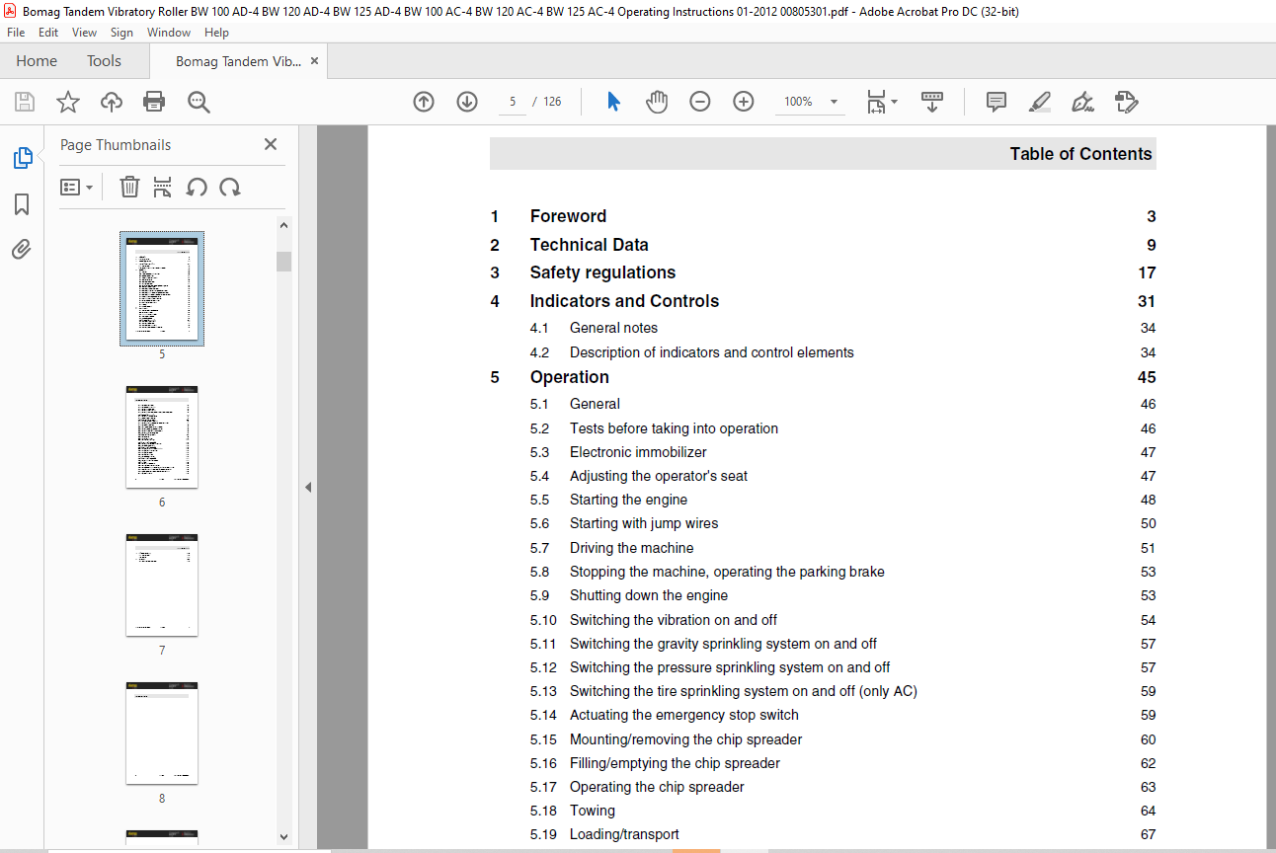Open thumbnails options dropdown menu
Viewport: 1276px width, 853px height.
coord(77,187)
